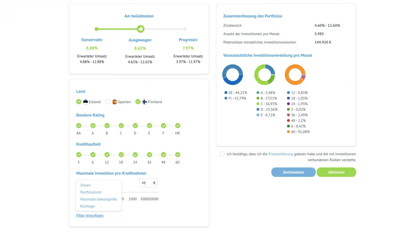Viewport: 415px width, 230px height.
Task: Select the Konservativ strategy point
Action: click(x=96, y=29)
